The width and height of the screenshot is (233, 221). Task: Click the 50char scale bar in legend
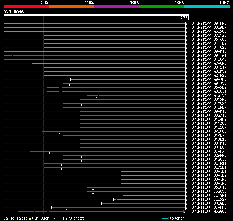(165, 218)
